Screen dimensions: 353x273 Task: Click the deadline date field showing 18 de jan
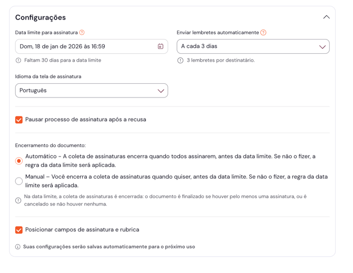pyautogui.click(x=84, y=46)
